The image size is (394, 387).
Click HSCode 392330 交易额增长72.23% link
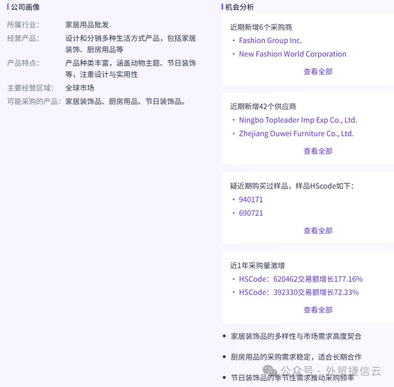pyautogui.click(x=298, y=292)
